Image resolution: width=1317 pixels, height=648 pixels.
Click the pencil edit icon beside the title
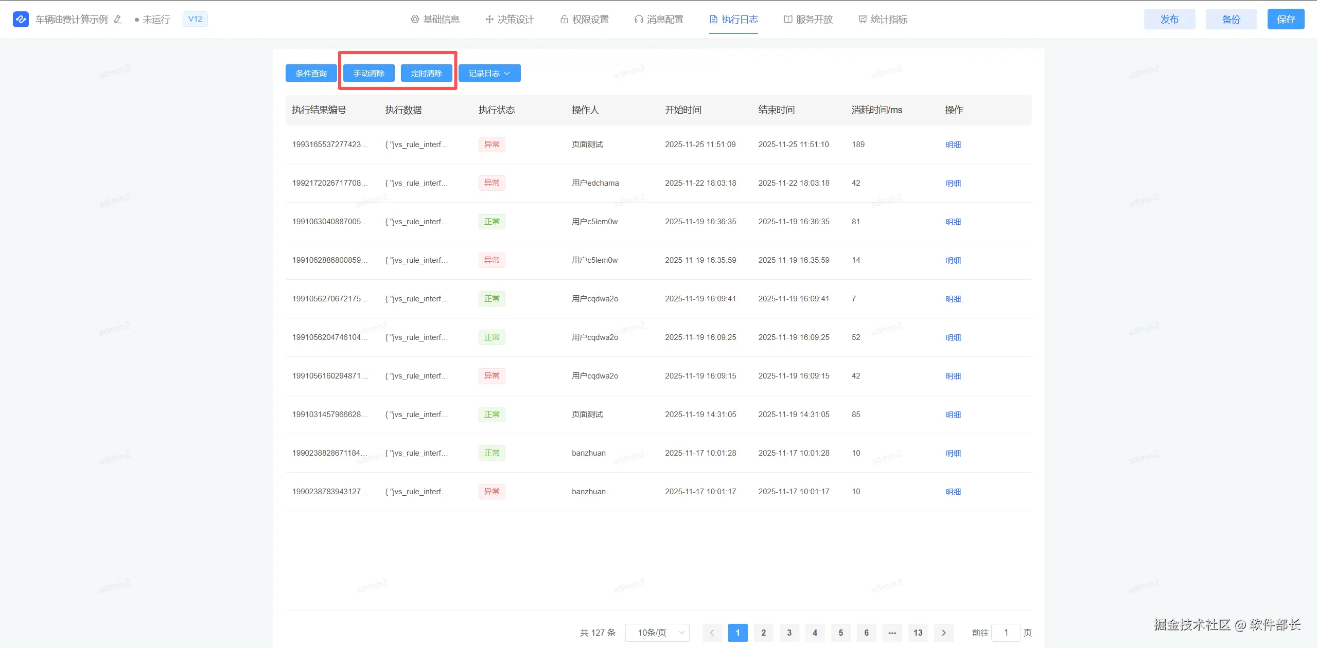(x=118, y=20)
